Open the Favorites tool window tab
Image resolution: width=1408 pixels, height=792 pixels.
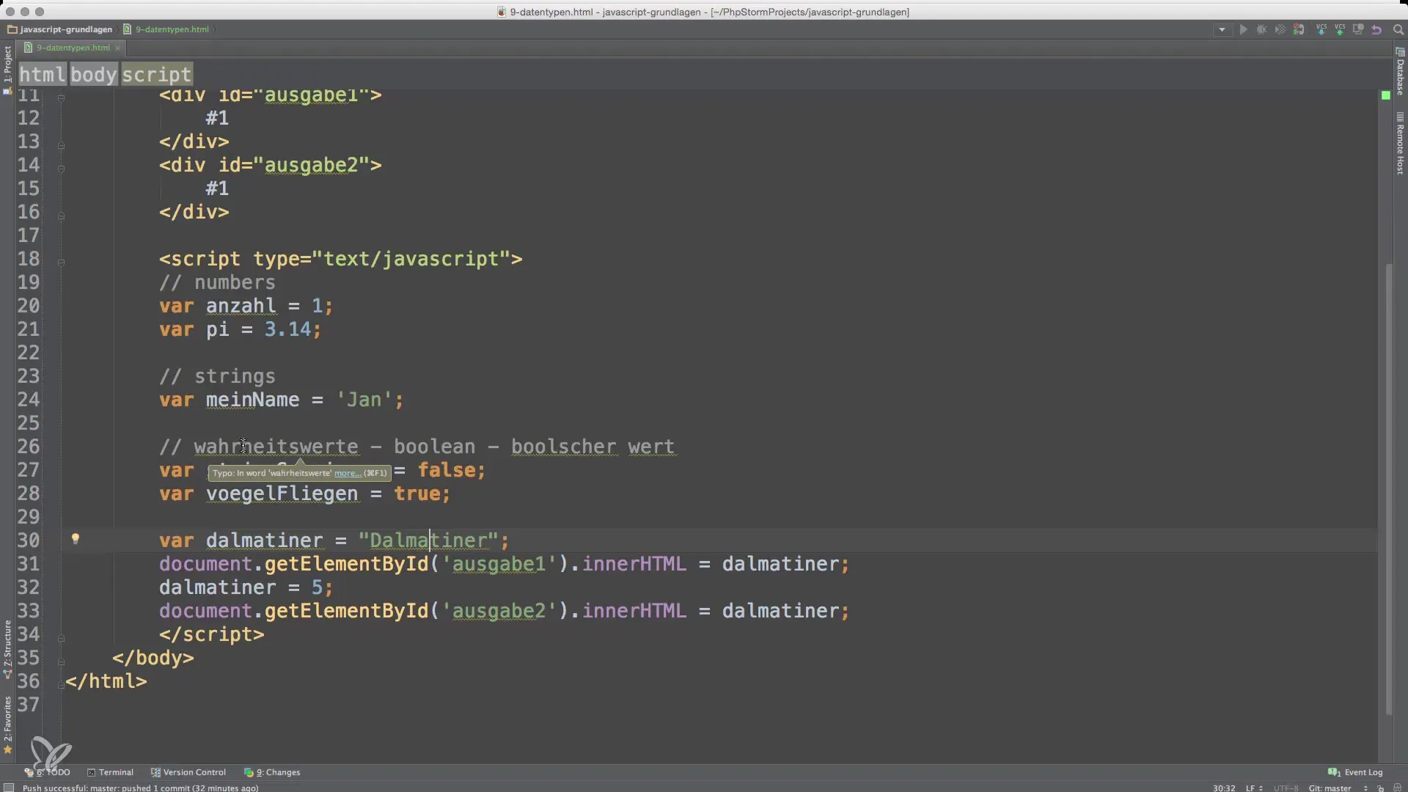click(x=7, y=725)
